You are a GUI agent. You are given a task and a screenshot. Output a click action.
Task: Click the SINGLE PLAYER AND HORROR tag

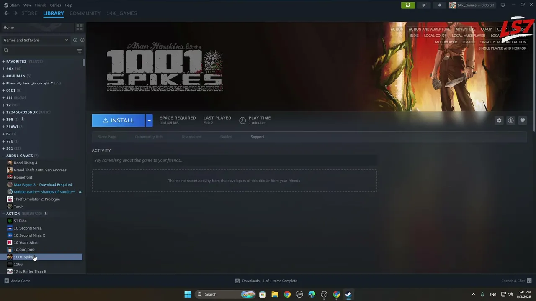[502, 48]
